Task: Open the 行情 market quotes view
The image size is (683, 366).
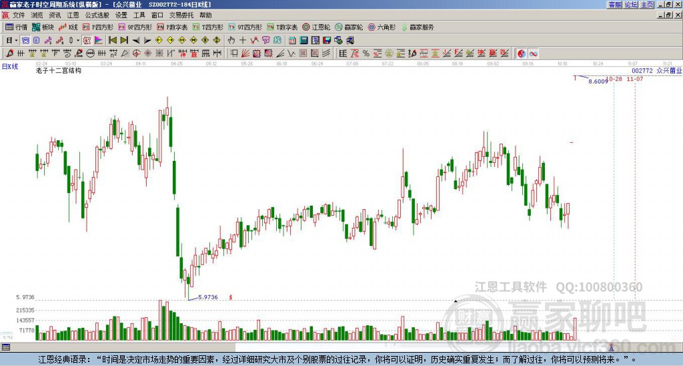Action: pyautogui.click(x=17, y=27)
